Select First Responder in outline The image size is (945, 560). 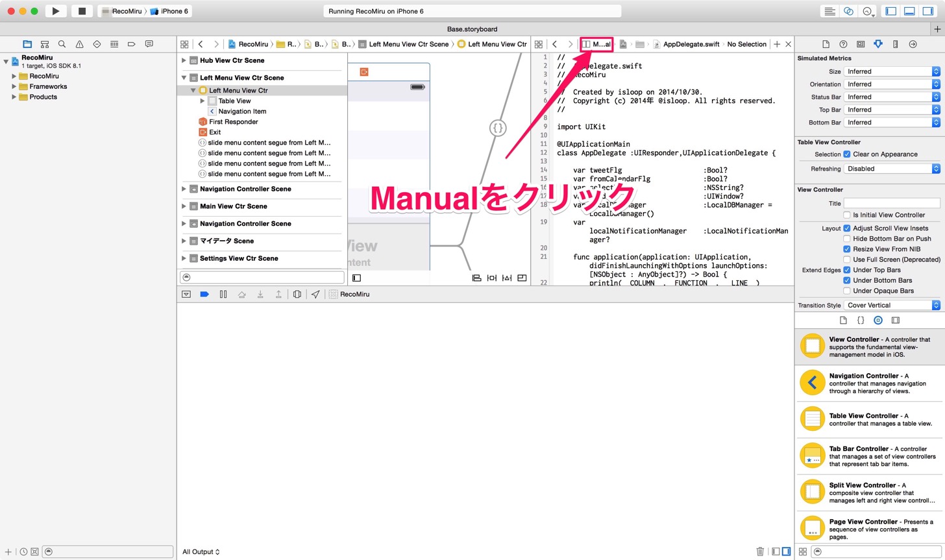click(233, 121)
